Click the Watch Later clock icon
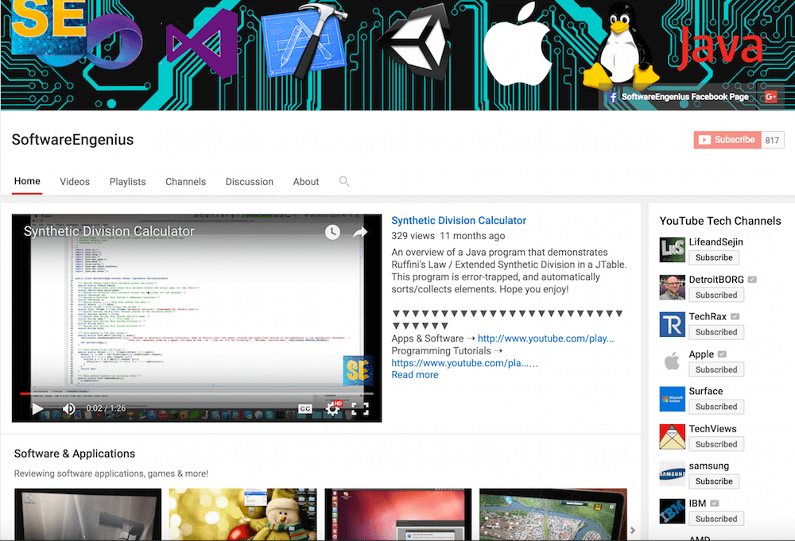 pos(332,233)
